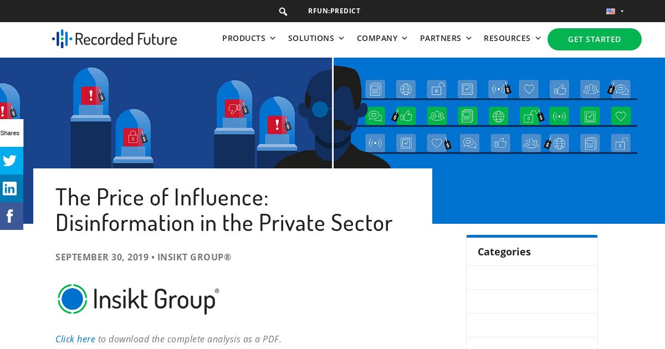Image resolution: width=665 pixels, height=349 pixels.
Task: Open the search magnifier icon
Action: click(283, 12)
